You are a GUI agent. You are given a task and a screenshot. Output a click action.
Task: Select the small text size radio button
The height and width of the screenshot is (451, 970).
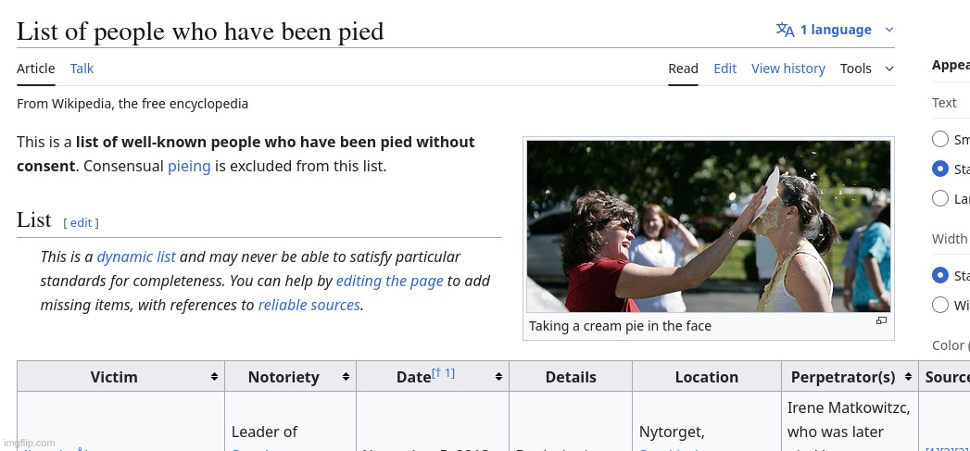tap(939, 139)
